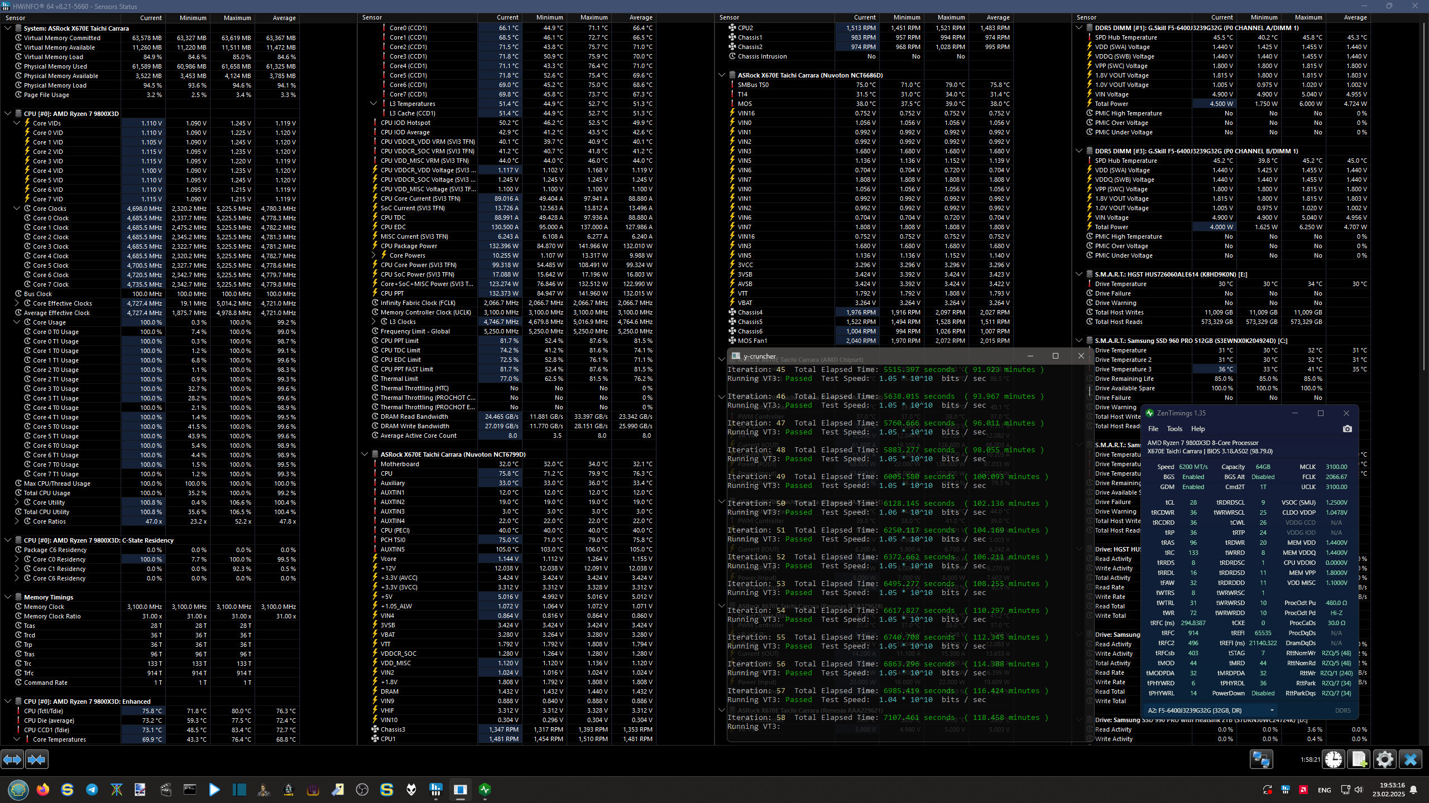Click the expand columns arrows button
Image resolution: width=1429 pixels, height=803 pixels.
click(12, 759)
